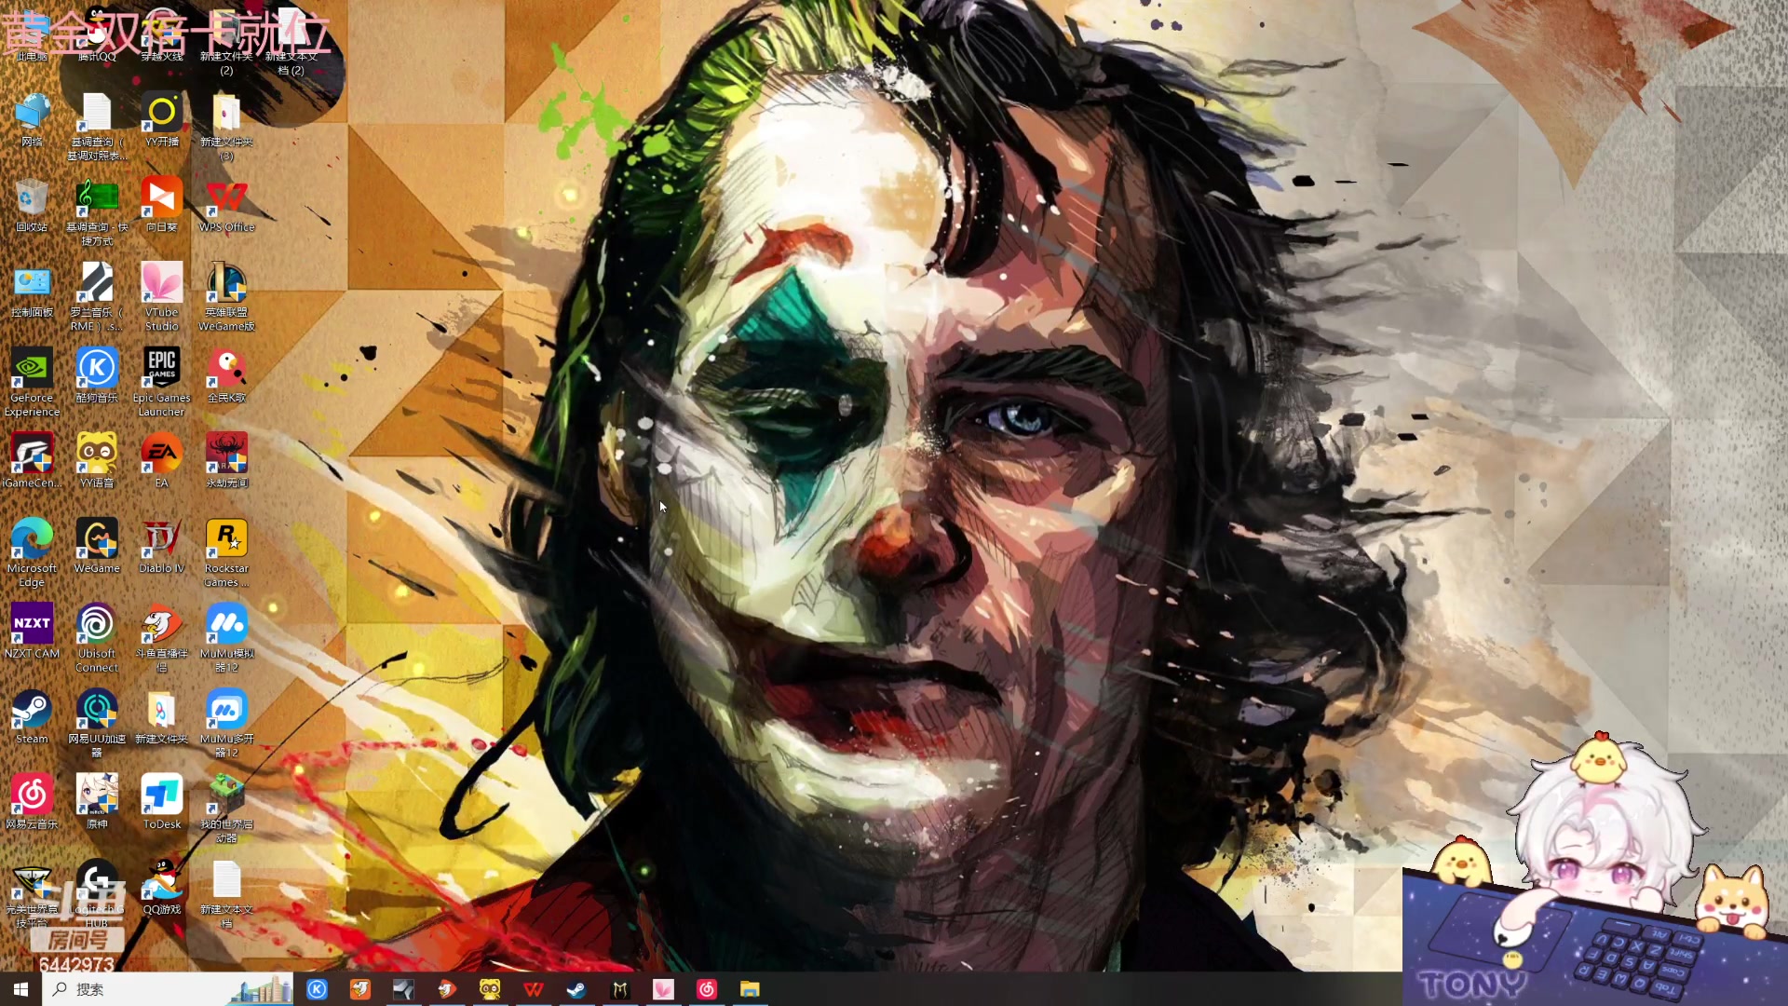The height and width of the screenshot is (1006, 1788).
Task: Select the MuMu模拟器12 desktop icon
Action: (x=226, y=638)
